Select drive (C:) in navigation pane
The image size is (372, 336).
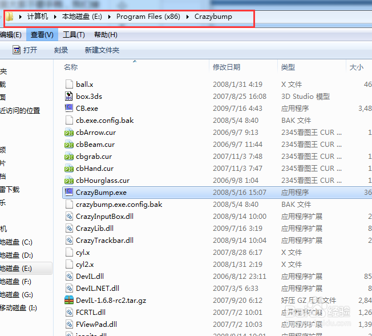[16, 242]
